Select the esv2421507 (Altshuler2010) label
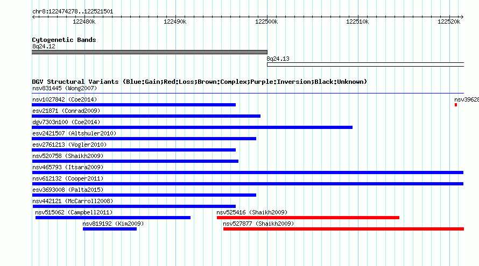This screenshot has width=479, height=266. (x=74, y=134)
